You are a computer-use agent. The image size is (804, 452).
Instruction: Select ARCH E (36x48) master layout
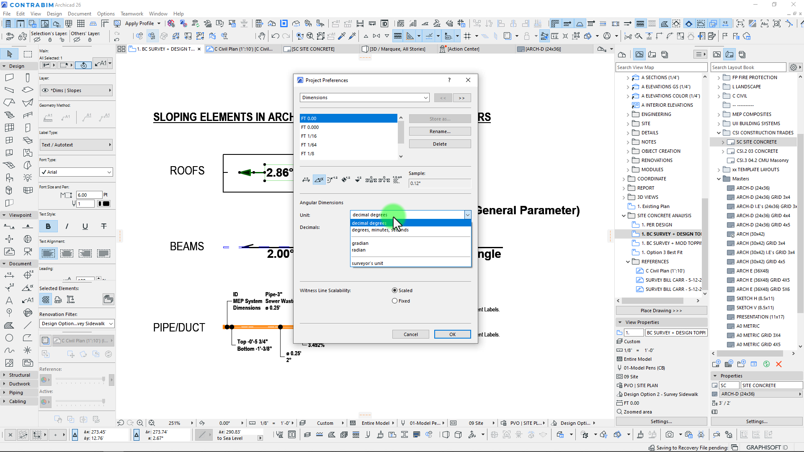752,271
